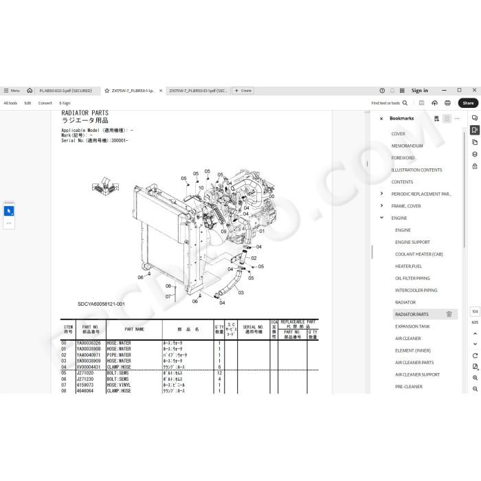This screenshot has width=481, height=481.
Task: Rotate the page view
Action: tap(475, 355)
